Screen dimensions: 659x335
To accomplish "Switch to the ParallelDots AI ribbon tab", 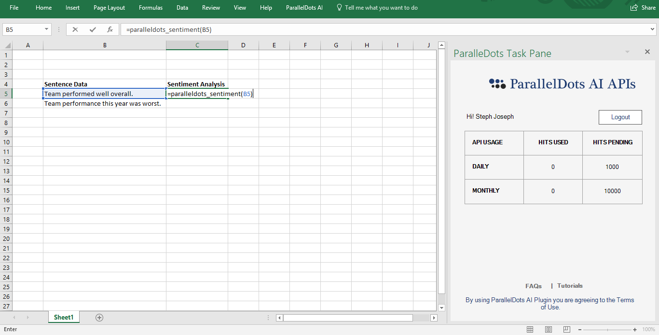I will [x=304, y=8].
